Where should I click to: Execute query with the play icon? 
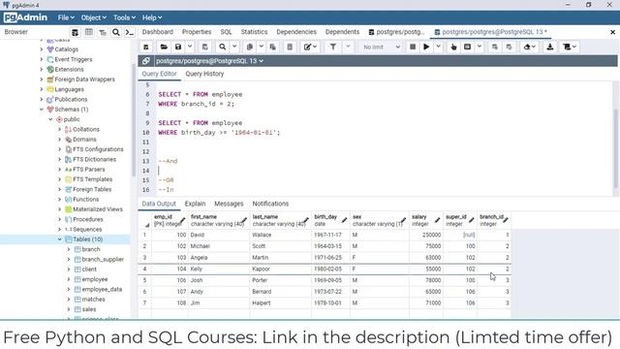pyautogui.click(x=426, y=47)
